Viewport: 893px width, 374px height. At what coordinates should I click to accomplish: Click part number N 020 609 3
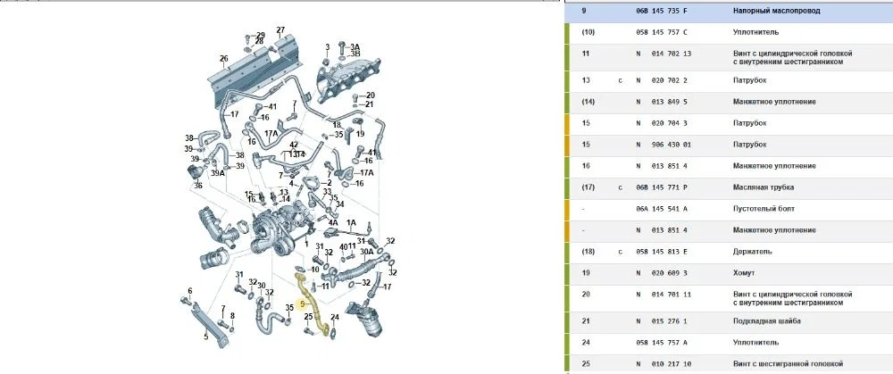coord(661,273)
